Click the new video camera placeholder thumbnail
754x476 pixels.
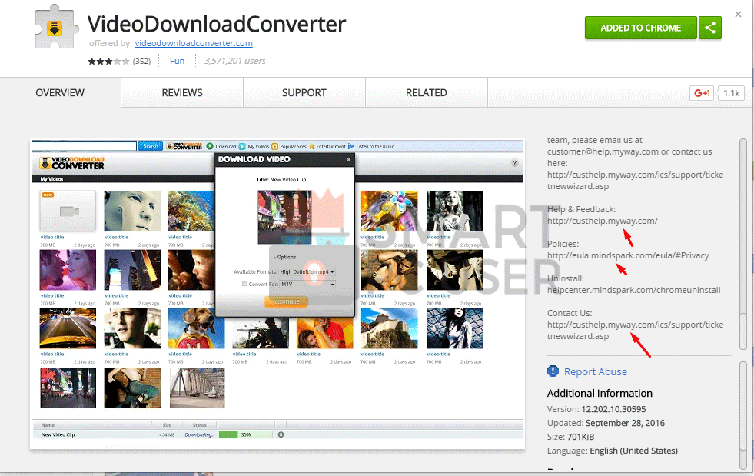pyautogui.click(x=68, y=211)
